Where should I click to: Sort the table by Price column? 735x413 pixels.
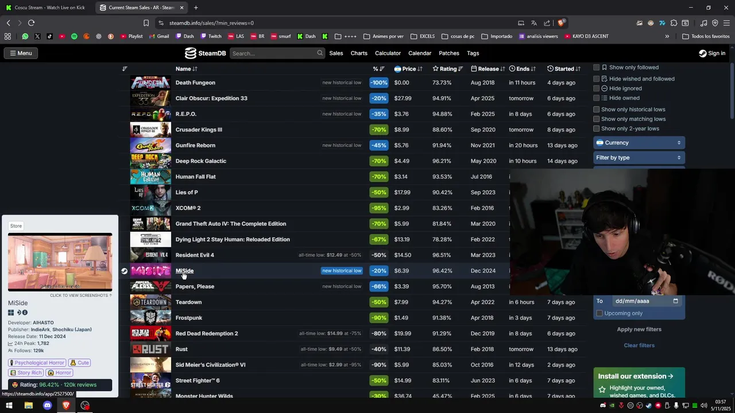click(408, 69)
